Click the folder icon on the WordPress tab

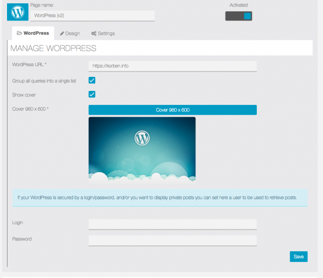coord(19,33)
